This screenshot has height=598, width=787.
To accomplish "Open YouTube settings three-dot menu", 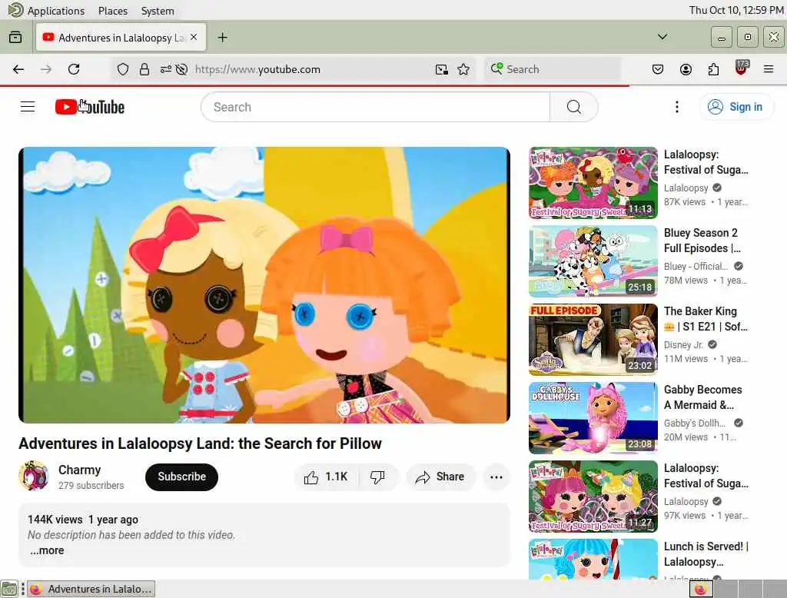I will [676, 107].
